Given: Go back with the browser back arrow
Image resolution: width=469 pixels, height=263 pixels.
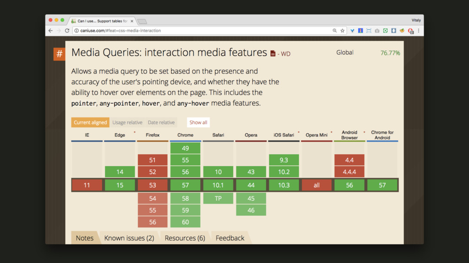Looking at the screenshot, I should (50, 31).
